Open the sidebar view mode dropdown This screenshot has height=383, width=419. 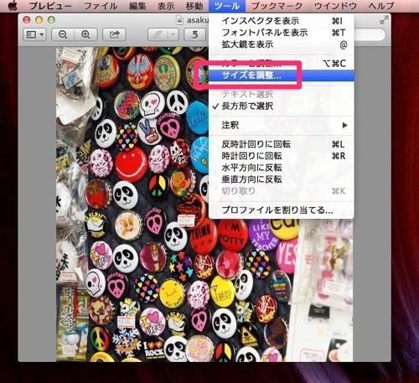pyautogui.click(x=35, y=34)
